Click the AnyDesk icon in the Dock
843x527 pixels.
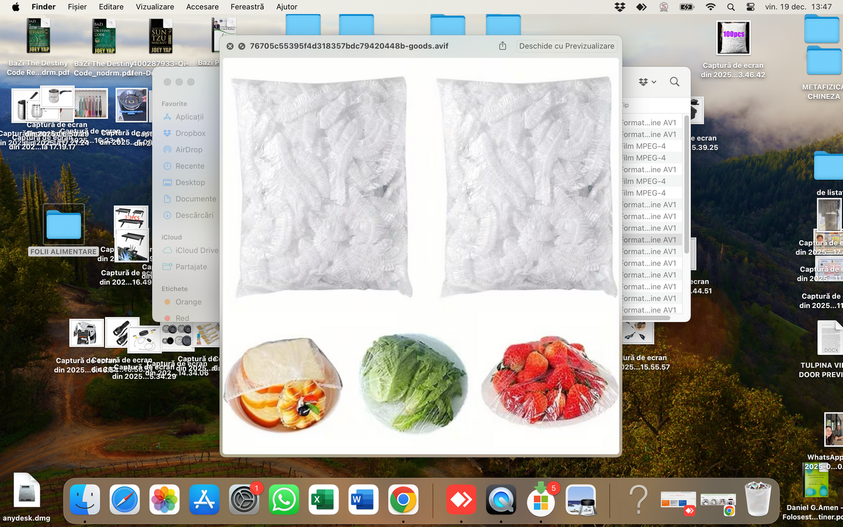461,500
